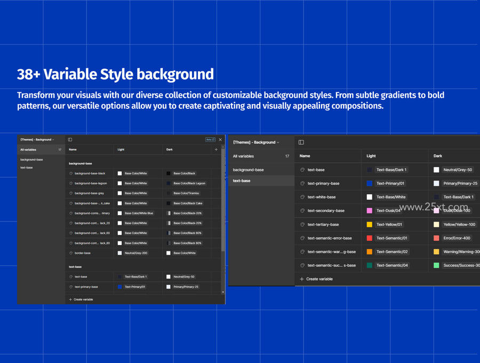Click the color type icon of text-white-base
This screenshot has height=363, width=480.
[302, 197]
